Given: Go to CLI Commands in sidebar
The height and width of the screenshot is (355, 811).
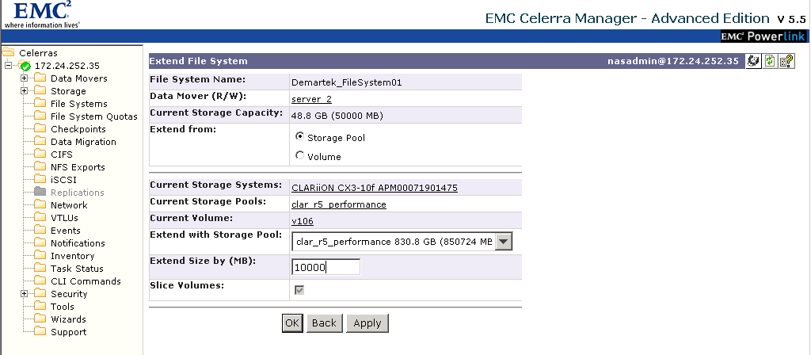Looking at the screenshot, I should click(86, 281).
